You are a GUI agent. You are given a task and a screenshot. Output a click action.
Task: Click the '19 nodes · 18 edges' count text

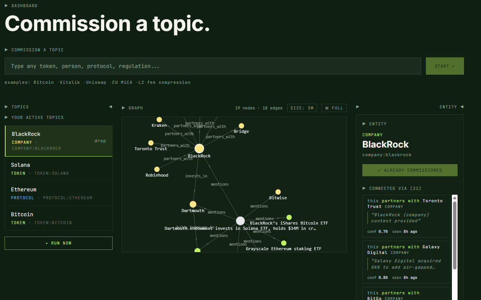pyautogui.click(x=259, y=108)
